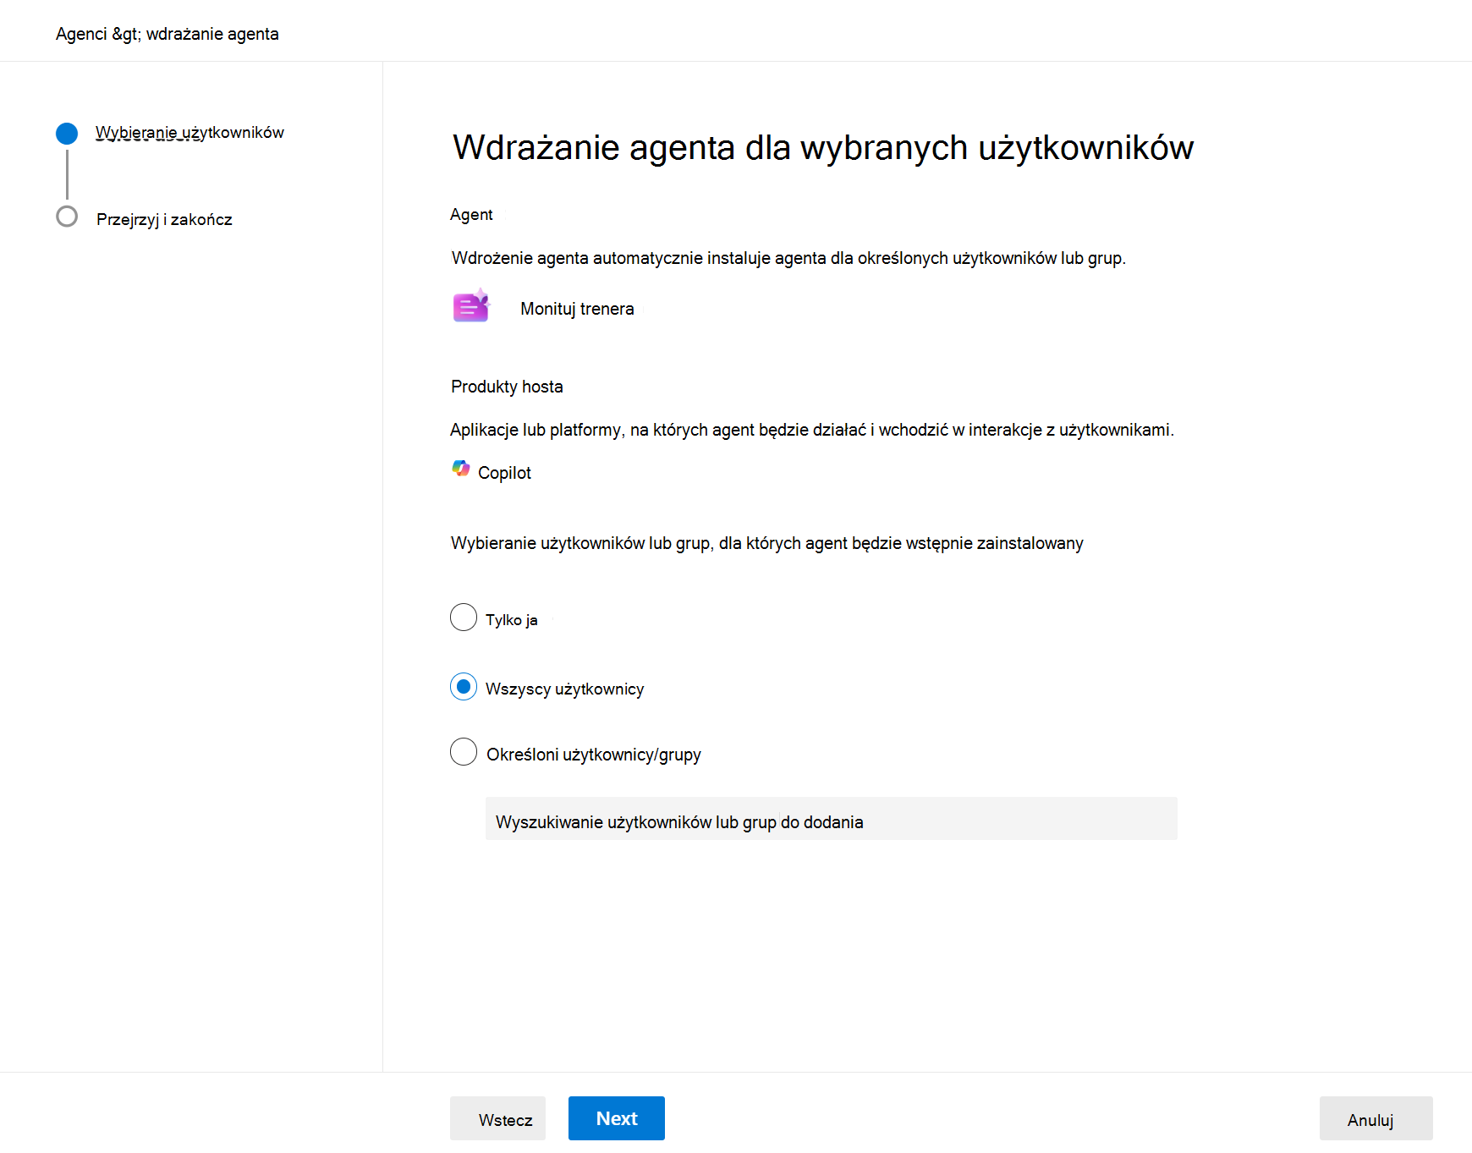Go to the Next step
This screenshot has height=1153, width=1472.
click(x=617, y=1118)
